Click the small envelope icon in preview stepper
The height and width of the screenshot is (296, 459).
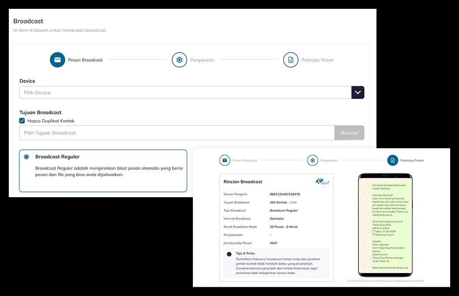225,161
